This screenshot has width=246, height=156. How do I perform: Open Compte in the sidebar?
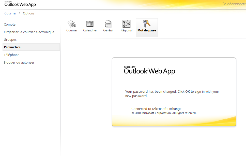pos(10,25)
